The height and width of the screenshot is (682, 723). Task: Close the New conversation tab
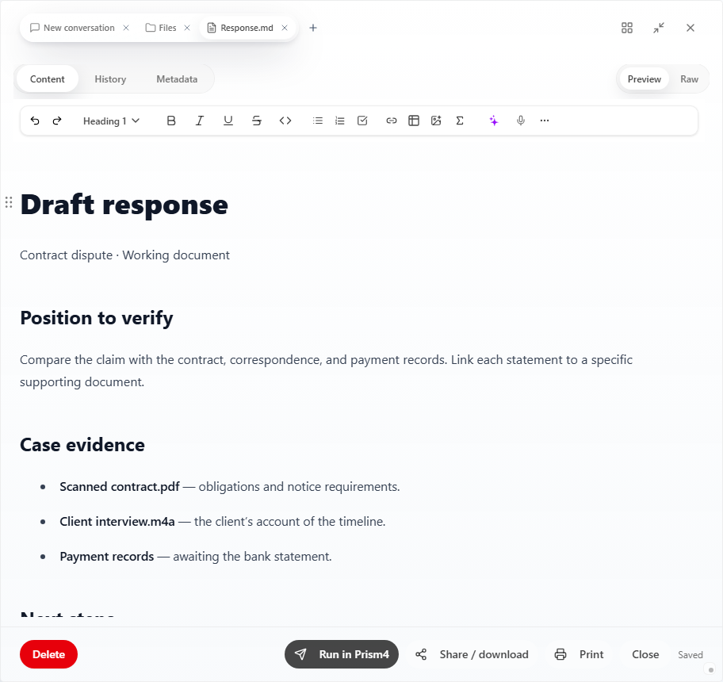tap(126, 28)
